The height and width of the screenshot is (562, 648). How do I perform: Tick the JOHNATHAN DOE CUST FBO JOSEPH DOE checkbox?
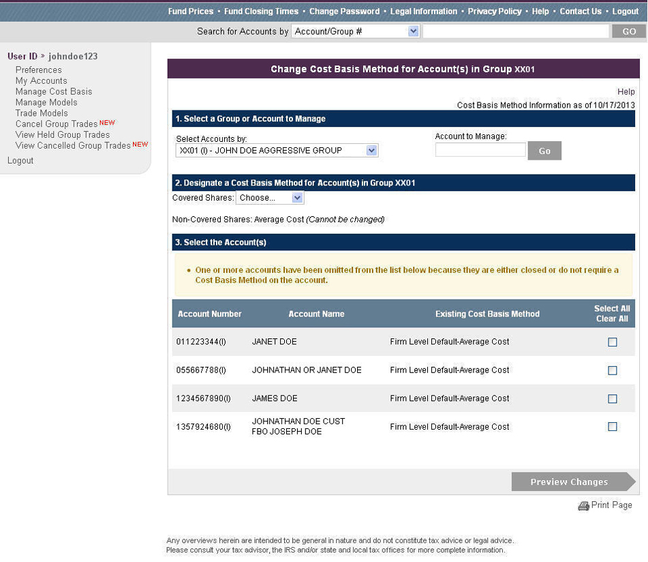coord(613,426)
